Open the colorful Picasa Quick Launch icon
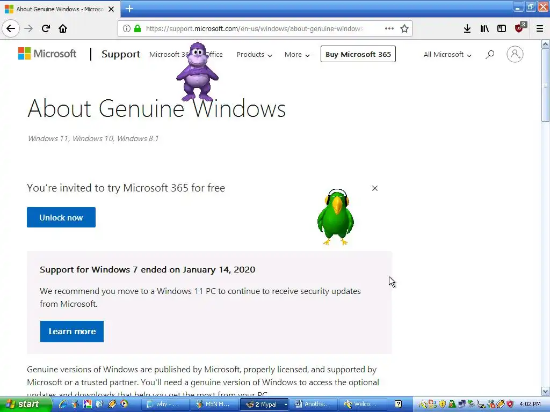550x412 pixels. click(87, 404)
